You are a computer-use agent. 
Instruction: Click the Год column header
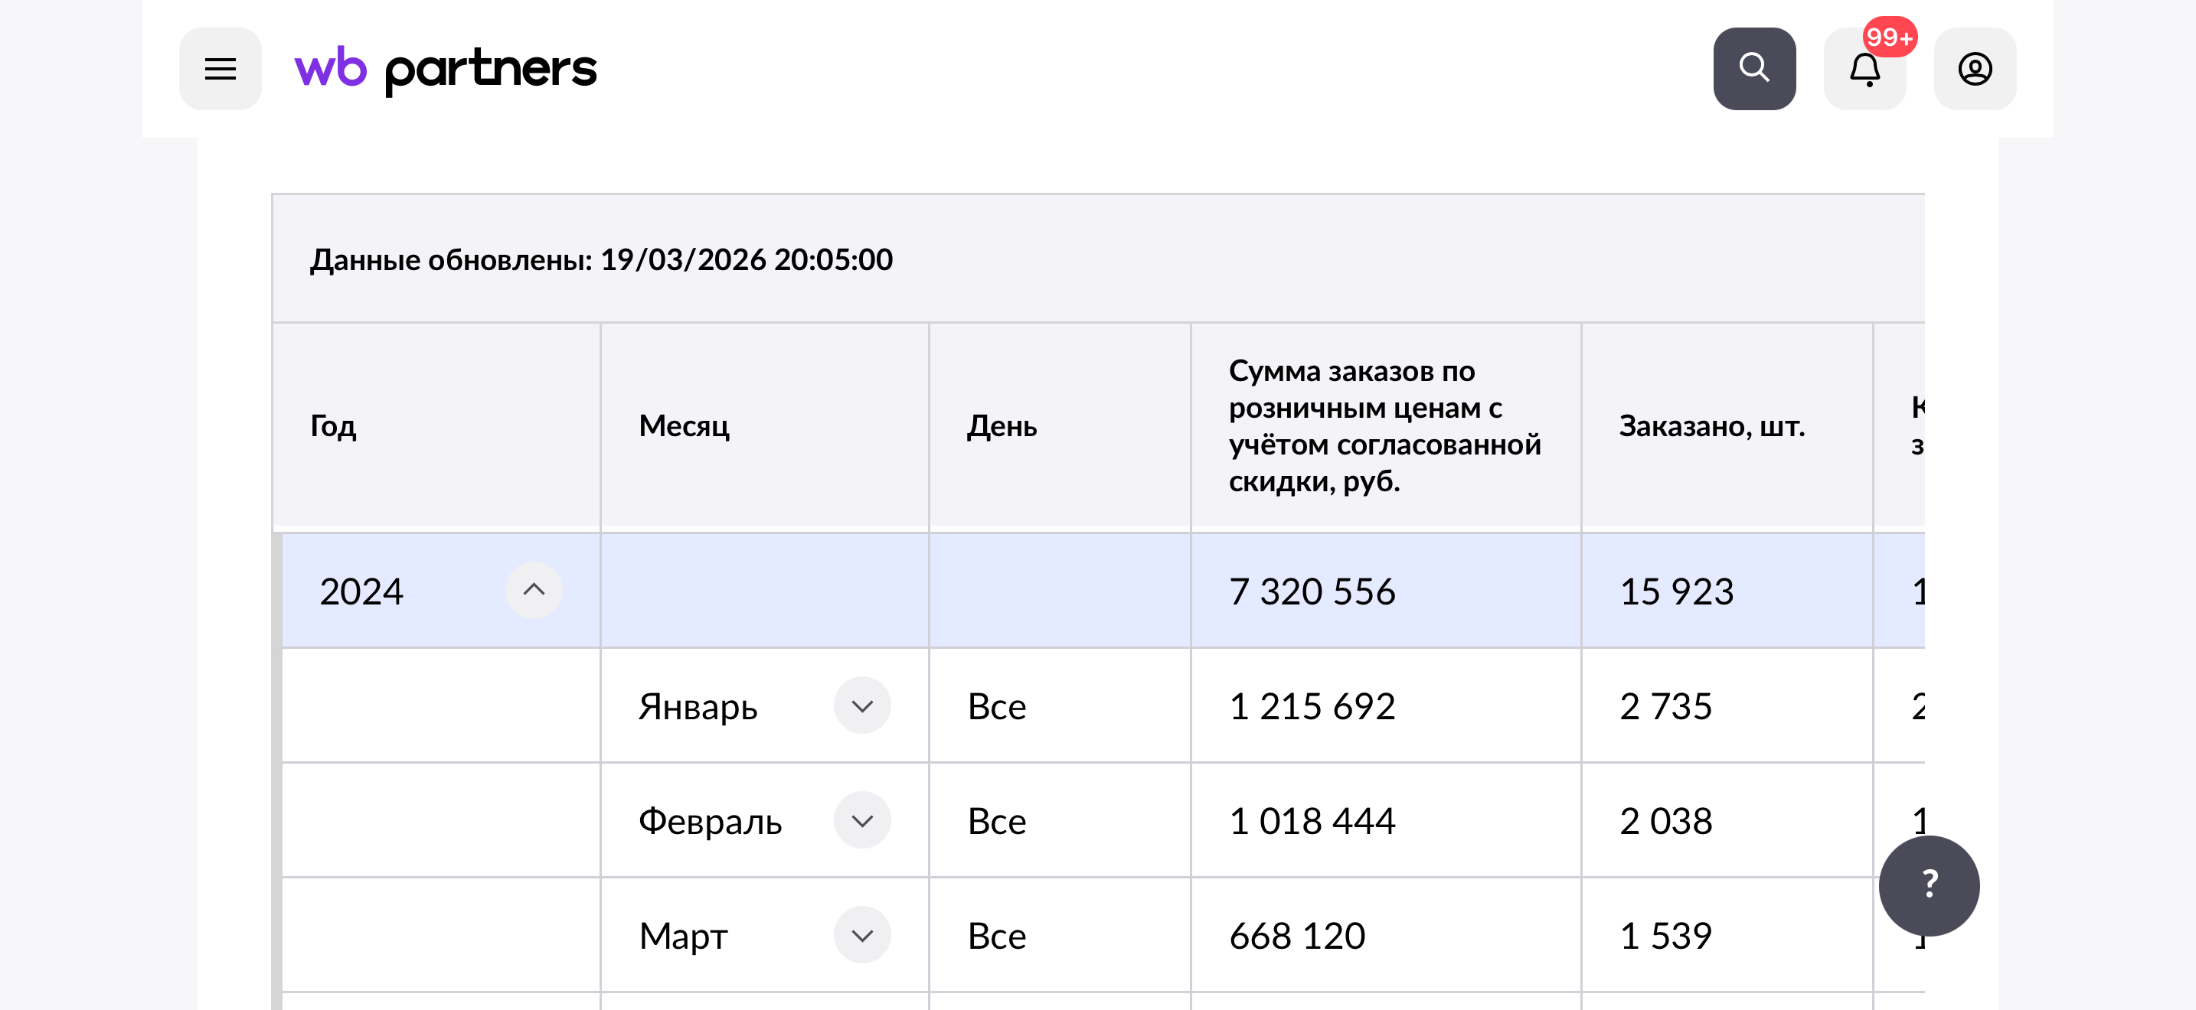(333, 425)
